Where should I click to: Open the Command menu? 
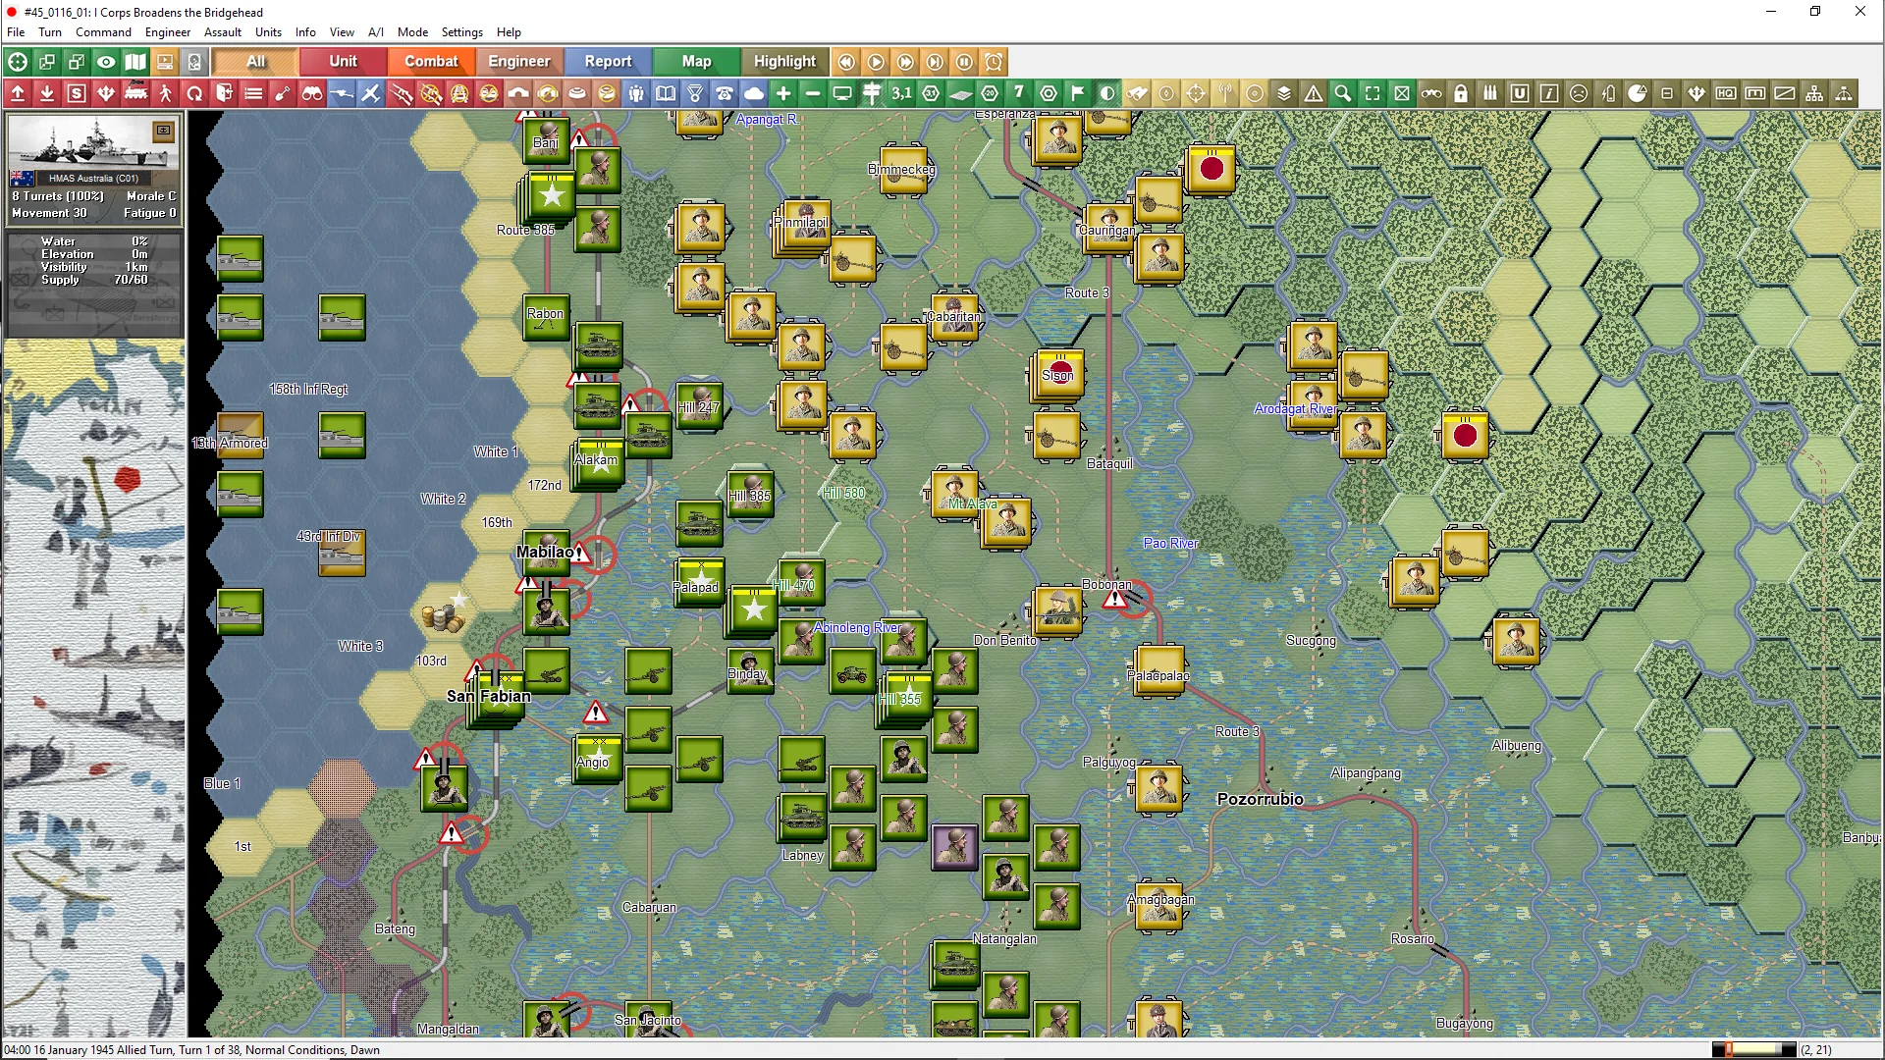pos(103,32)
